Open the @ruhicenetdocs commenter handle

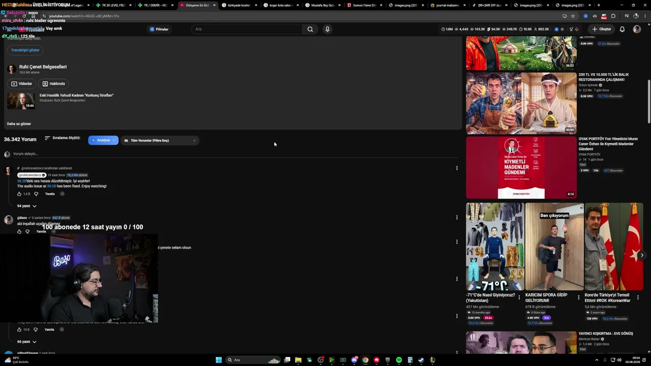point(32,175)
